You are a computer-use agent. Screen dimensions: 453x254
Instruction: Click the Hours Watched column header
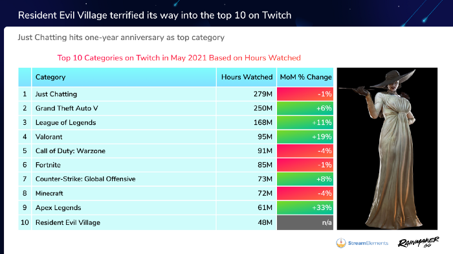(x=247, y=77)
